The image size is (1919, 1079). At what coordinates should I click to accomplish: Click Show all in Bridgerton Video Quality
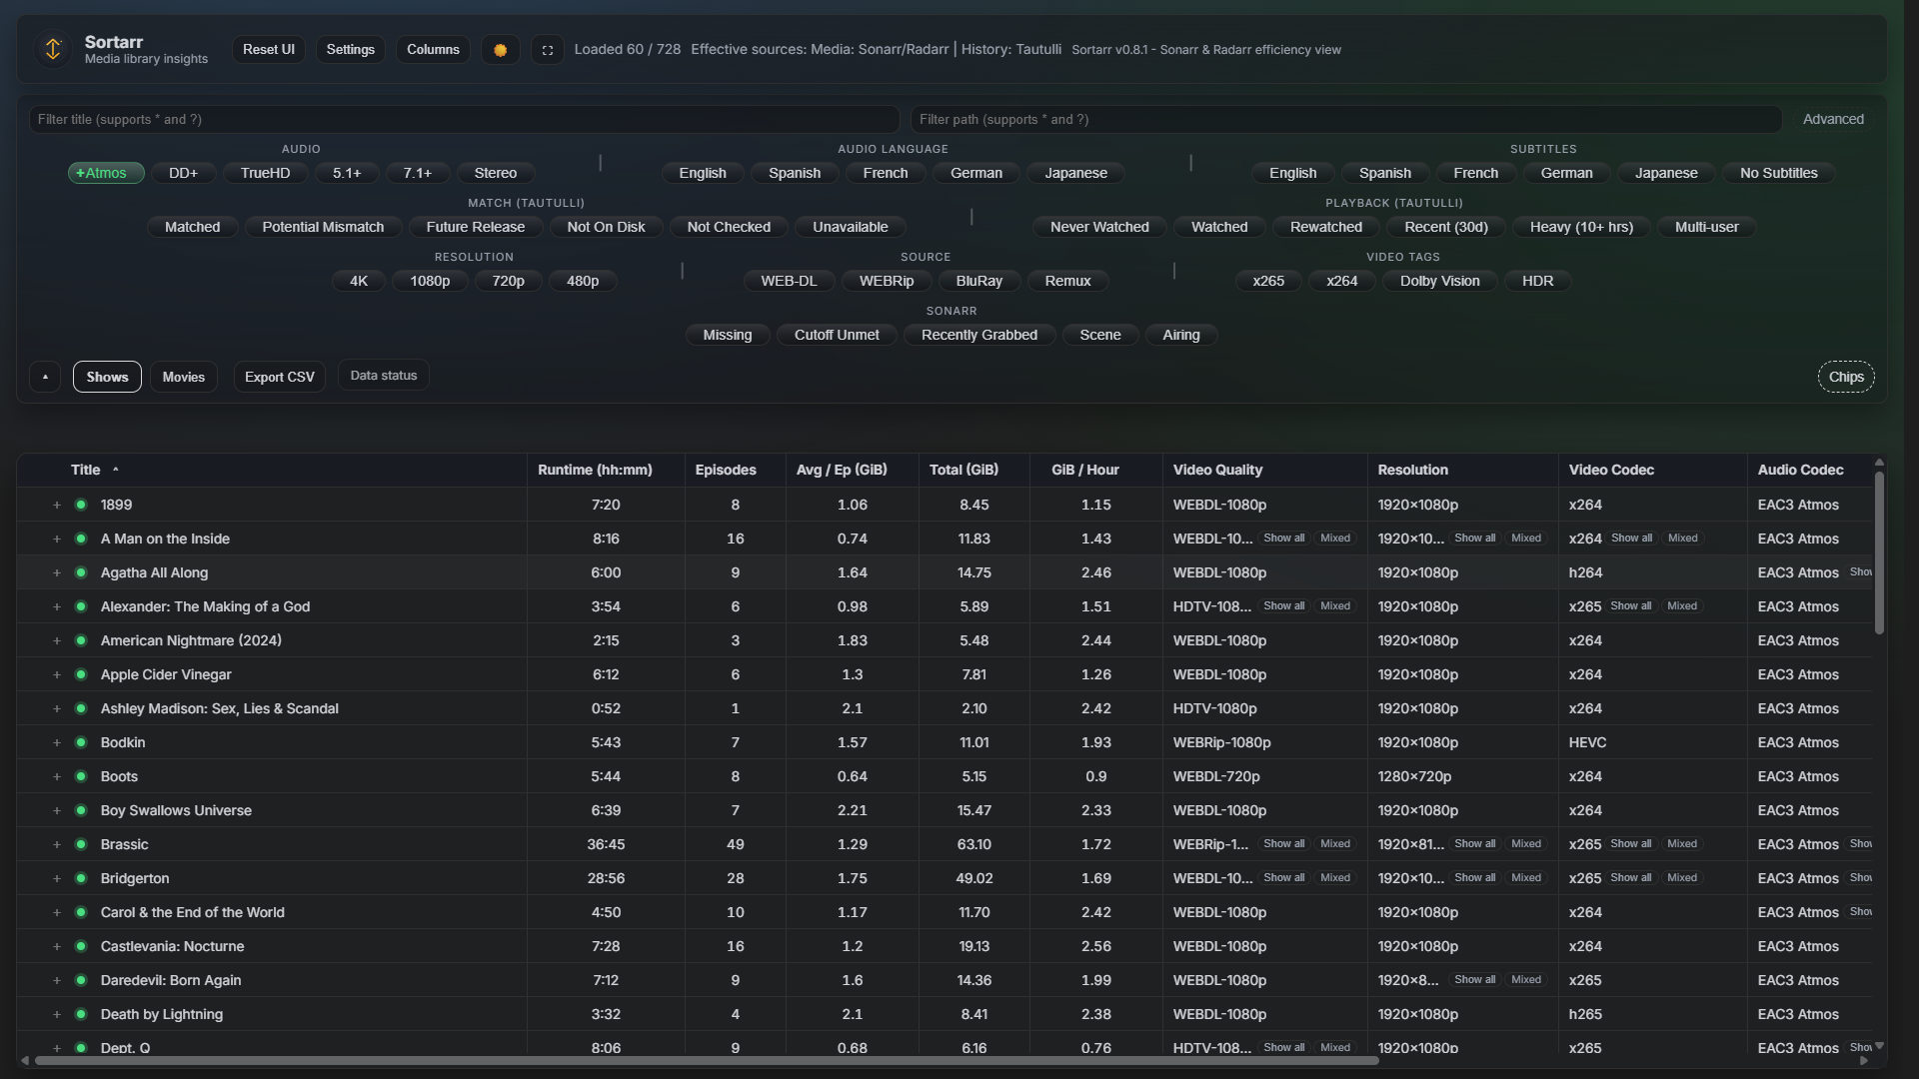pyautogui.click(x=1283, y=877)
